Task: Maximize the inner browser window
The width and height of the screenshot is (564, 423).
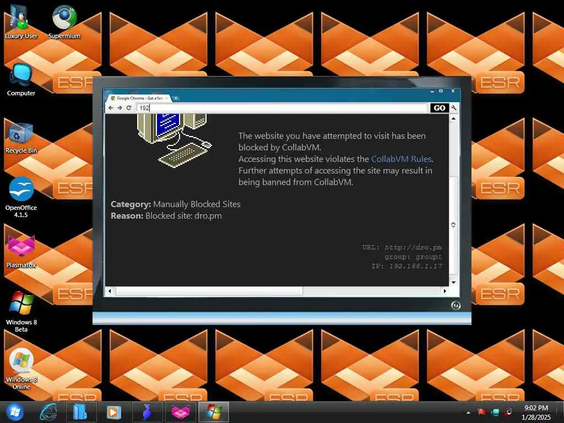Action: (x=441, y=91)
